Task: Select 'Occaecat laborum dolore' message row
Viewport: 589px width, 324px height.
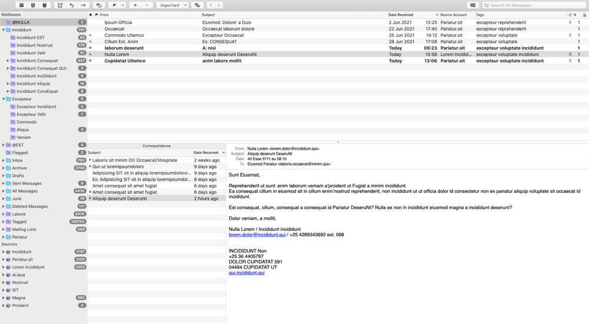Action: (338, 29)
